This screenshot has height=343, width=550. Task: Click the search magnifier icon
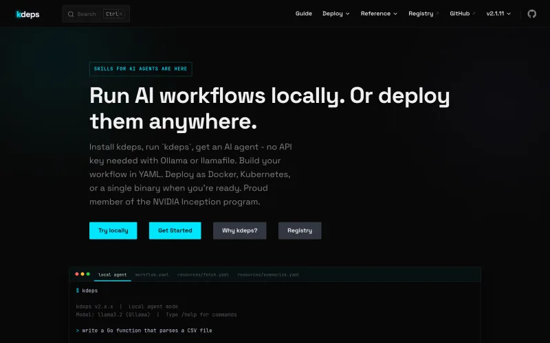[71, 14]
